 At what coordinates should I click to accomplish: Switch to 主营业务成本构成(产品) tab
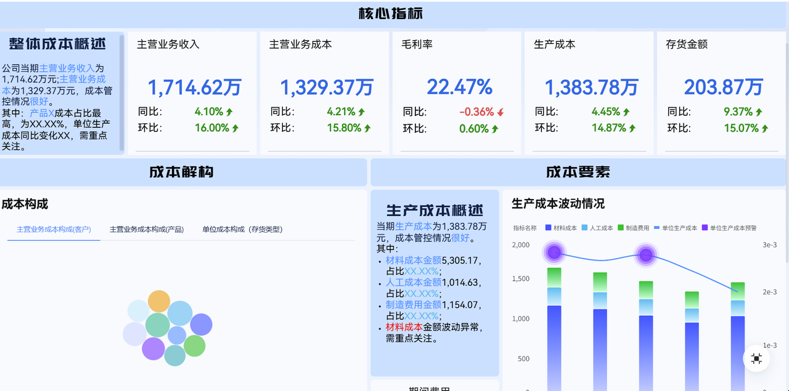147,229
